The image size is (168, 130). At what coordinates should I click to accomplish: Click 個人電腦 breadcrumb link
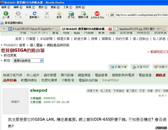click(36, 45)
